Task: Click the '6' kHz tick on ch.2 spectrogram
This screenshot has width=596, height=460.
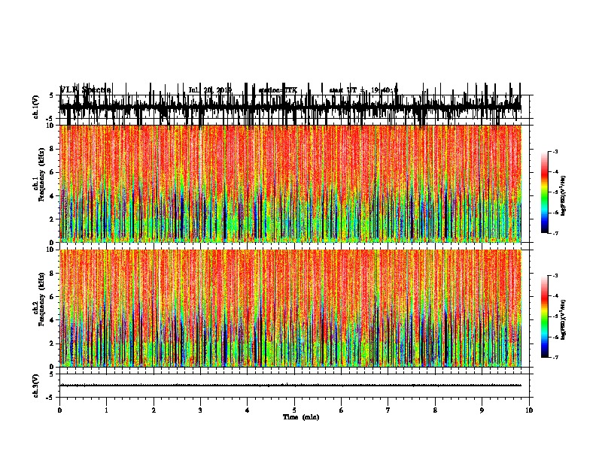Action: (52, 297)
